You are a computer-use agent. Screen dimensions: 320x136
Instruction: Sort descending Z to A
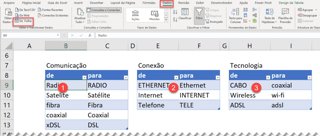[175, 20]
